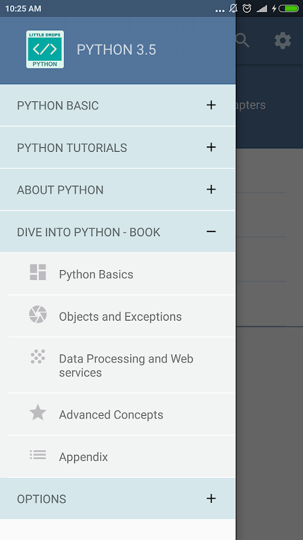The height and width of the screenshot is (540, 303).
Task: Click the star icon beside Advanced Concepts
Action: 38,412
